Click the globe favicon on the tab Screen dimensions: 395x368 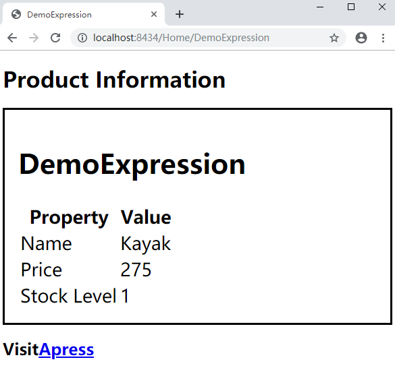tap(16, 14)
